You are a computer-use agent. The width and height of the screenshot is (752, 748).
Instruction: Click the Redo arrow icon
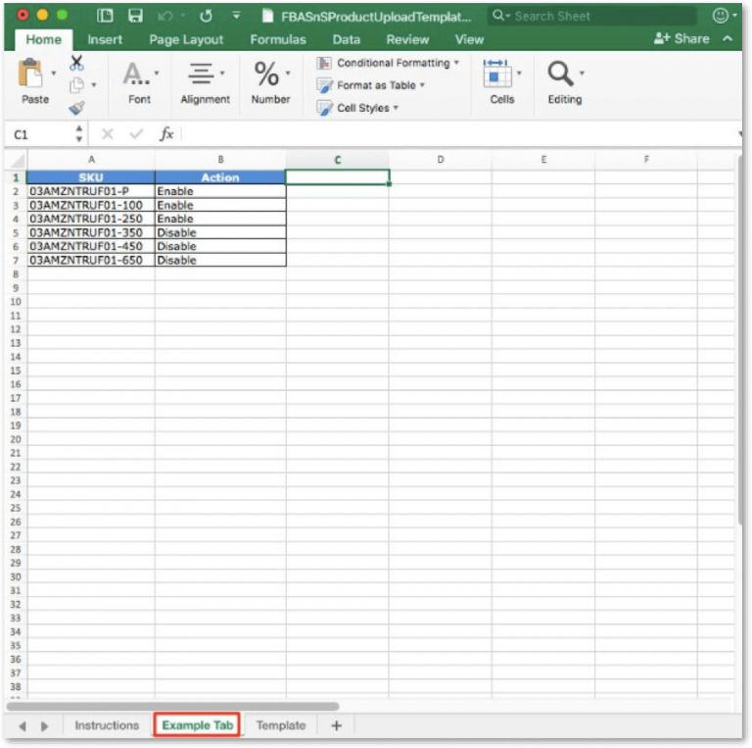(x=206, y=16)
